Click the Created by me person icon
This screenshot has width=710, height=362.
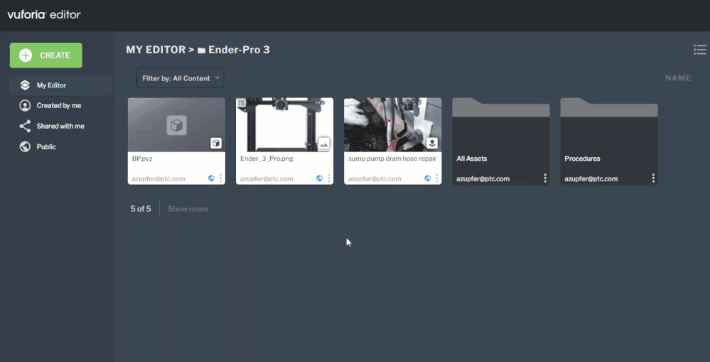(x=25, y=105)
